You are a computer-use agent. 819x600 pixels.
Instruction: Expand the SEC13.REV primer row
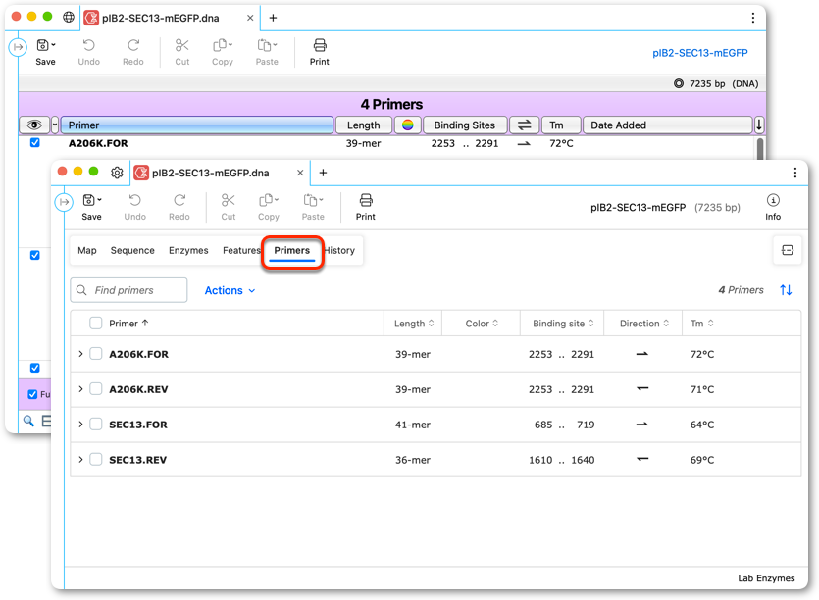[x=80, y=460]
